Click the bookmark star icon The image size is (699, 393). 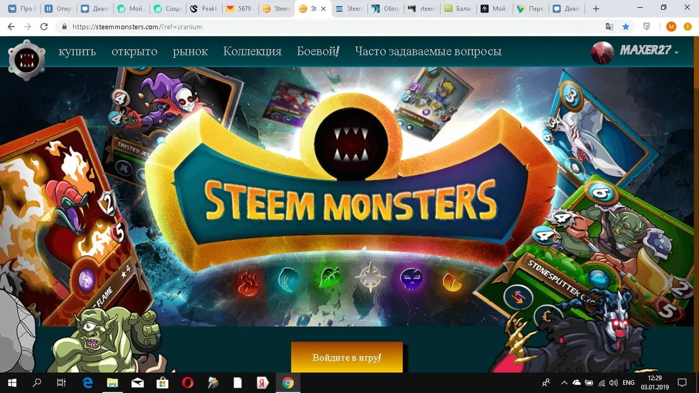(626, 26)
